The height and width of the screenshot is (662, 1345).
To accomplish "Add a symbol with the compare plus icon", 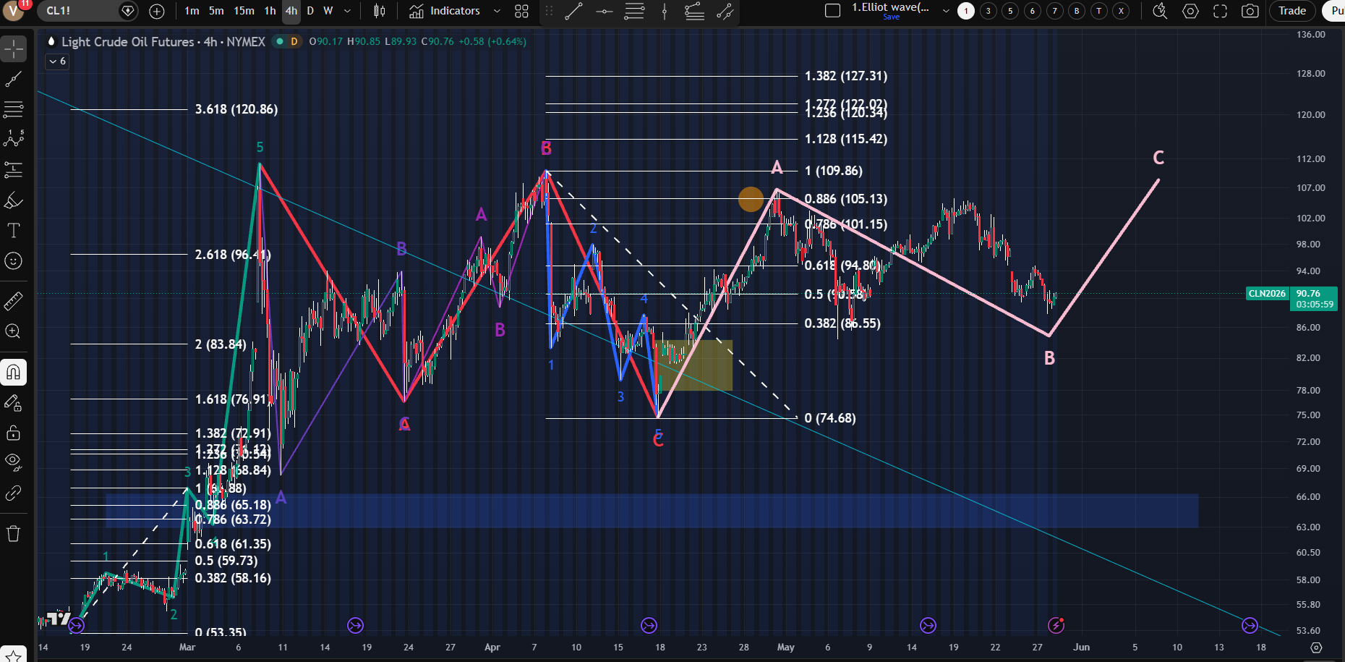I will click(157, 11).
